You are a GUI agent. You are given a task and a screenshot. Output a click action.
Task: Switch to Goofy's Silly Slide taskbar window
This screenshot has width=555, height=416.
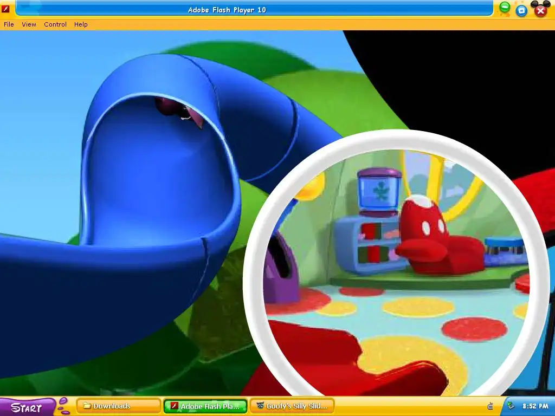[x=292, y=406]
